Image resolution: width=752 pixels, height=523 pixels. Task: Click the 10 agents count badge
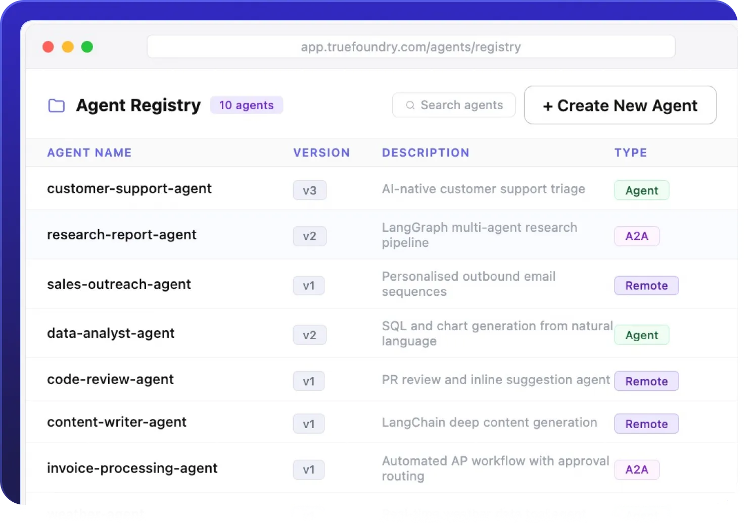[x=247, y=105]
